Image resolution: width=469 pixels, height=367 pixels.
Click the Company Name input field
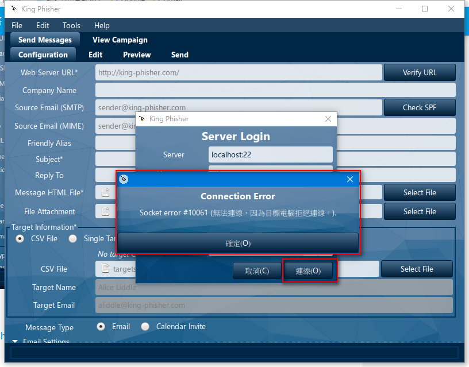coord(275,90)
